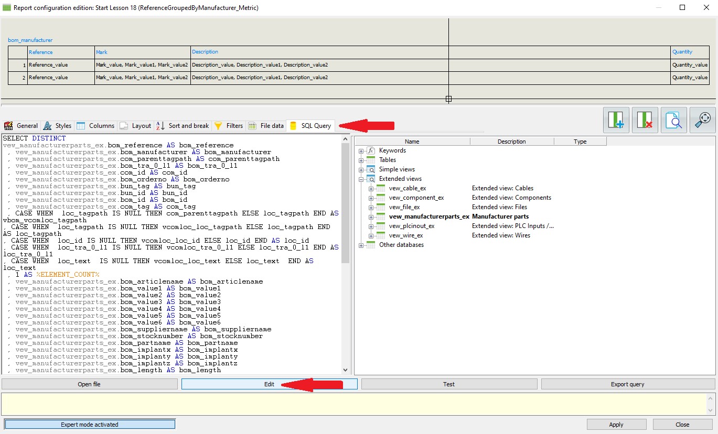718x434 pixels.
Task: Click the delete column icon
Action: [x=645, y=120]
